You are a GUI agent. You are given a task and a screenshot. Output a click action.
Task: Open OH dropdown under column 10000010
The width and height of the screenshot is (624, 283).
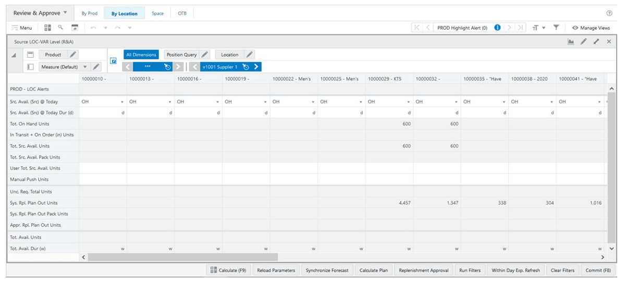(x=122, y=102)
